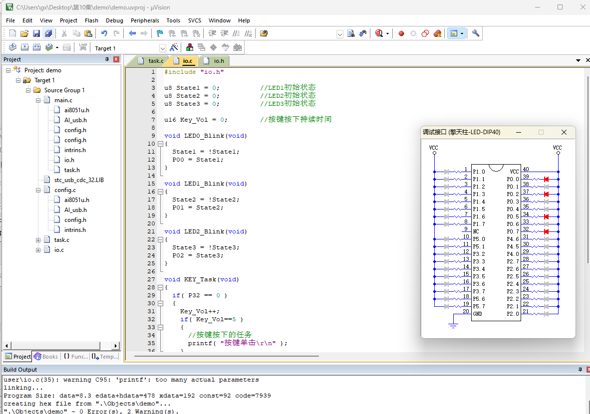
Task: Open the Debug menu
Action: pyautogui.click(x=114, y=20)
